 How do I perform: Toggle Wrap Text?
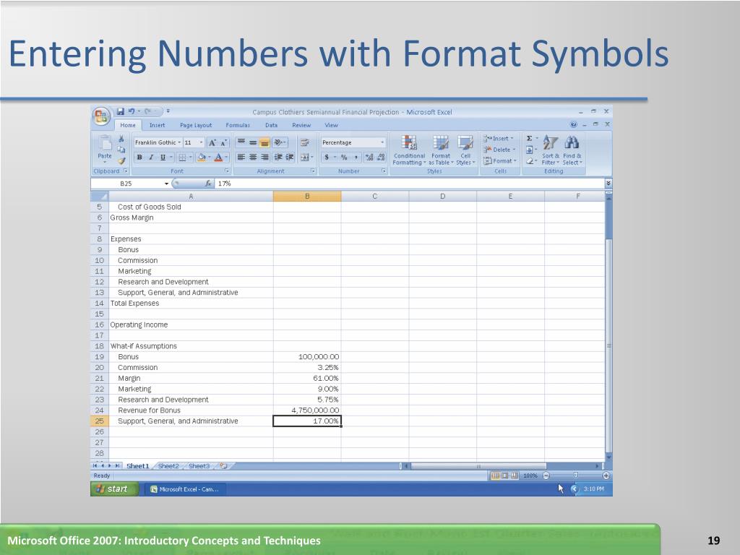[x=305, y=142]
